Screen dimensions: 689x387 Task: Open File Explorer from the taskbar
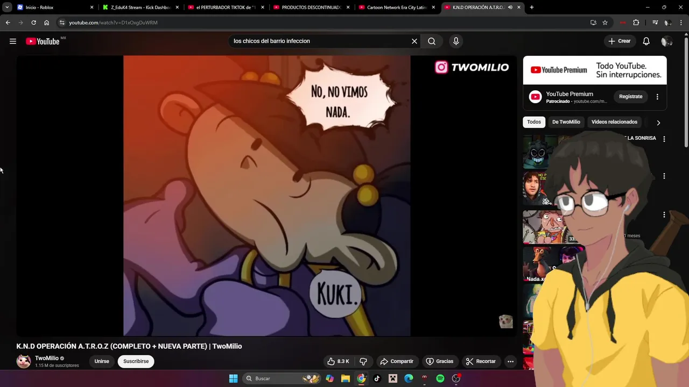346,378
